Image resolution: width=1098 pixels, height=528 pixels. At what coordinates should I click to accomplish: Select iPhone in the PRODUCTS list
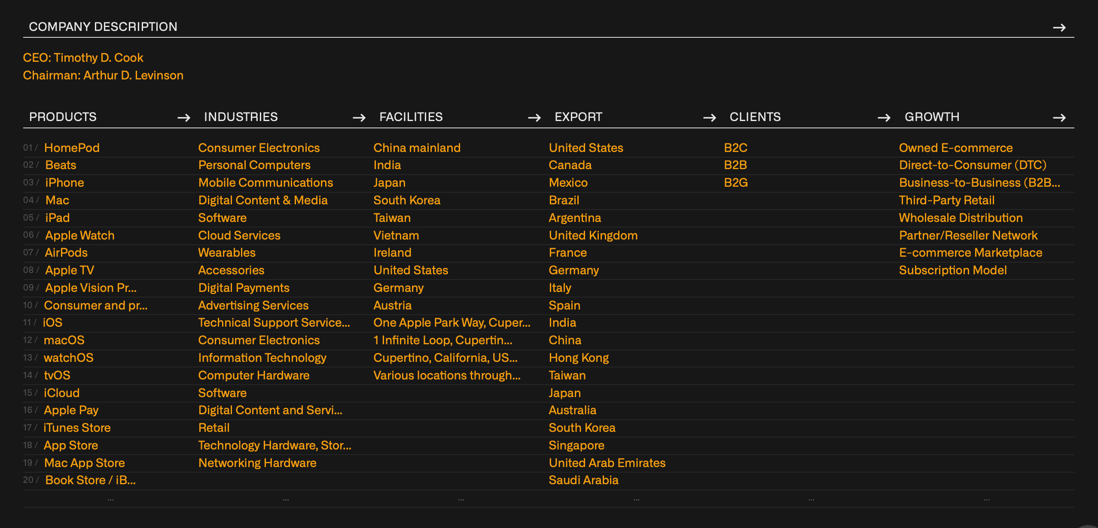tap(64, 182)
